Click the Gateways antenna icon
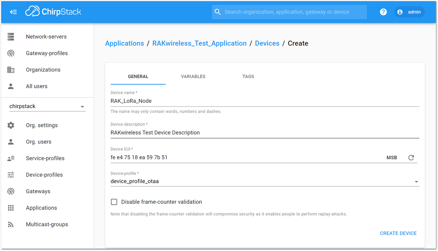Viewport: 438px width, 251px height. click(11, 191)
